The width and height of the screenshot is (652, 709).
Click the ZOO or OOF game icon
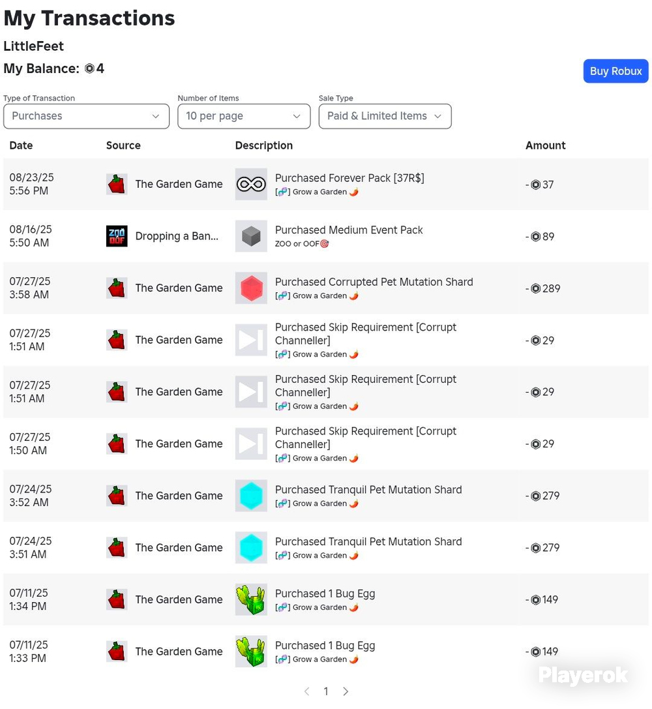117,236
